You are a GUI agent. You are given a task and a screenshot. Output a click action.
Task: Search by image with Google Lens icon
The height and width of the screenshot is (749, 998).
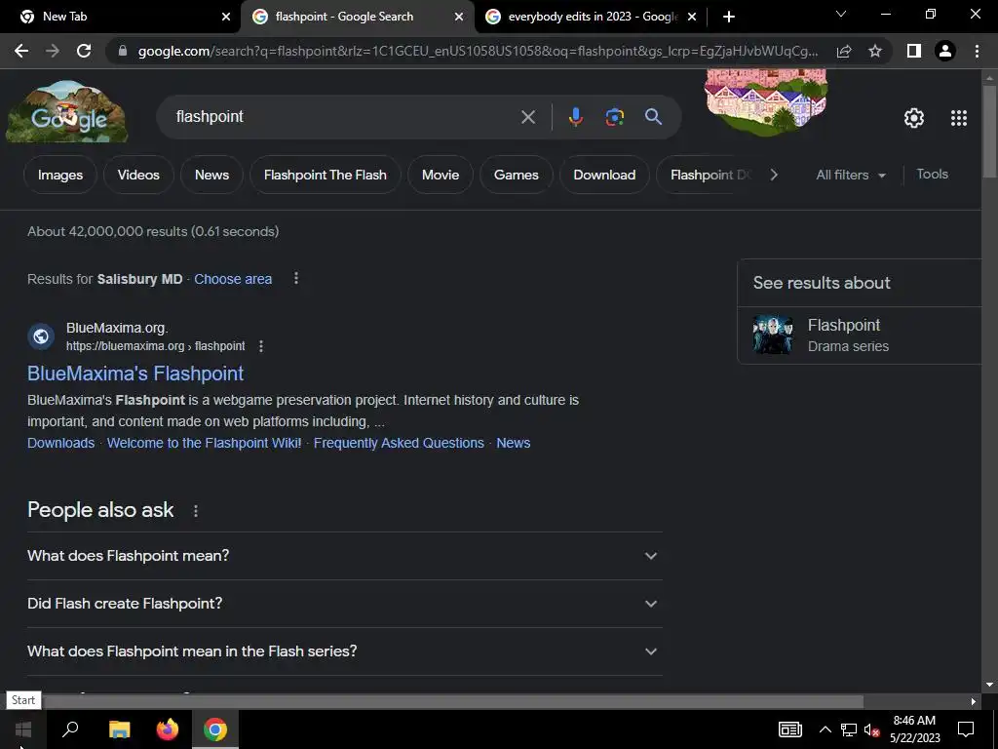[x=614, y=117]
